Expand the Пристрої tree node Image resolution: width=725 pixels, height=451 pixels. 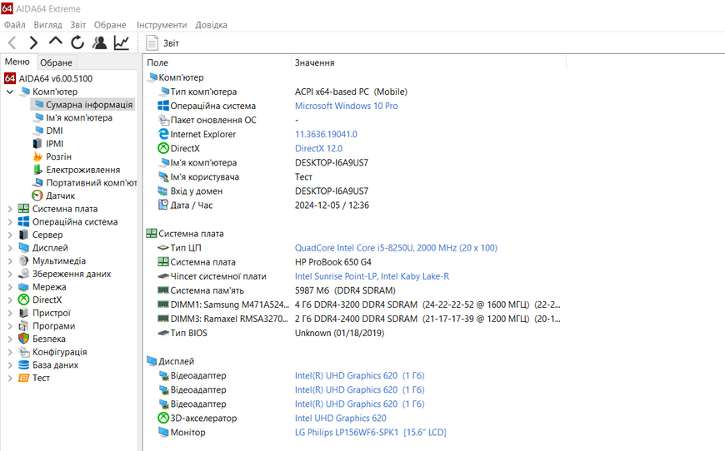10,313
